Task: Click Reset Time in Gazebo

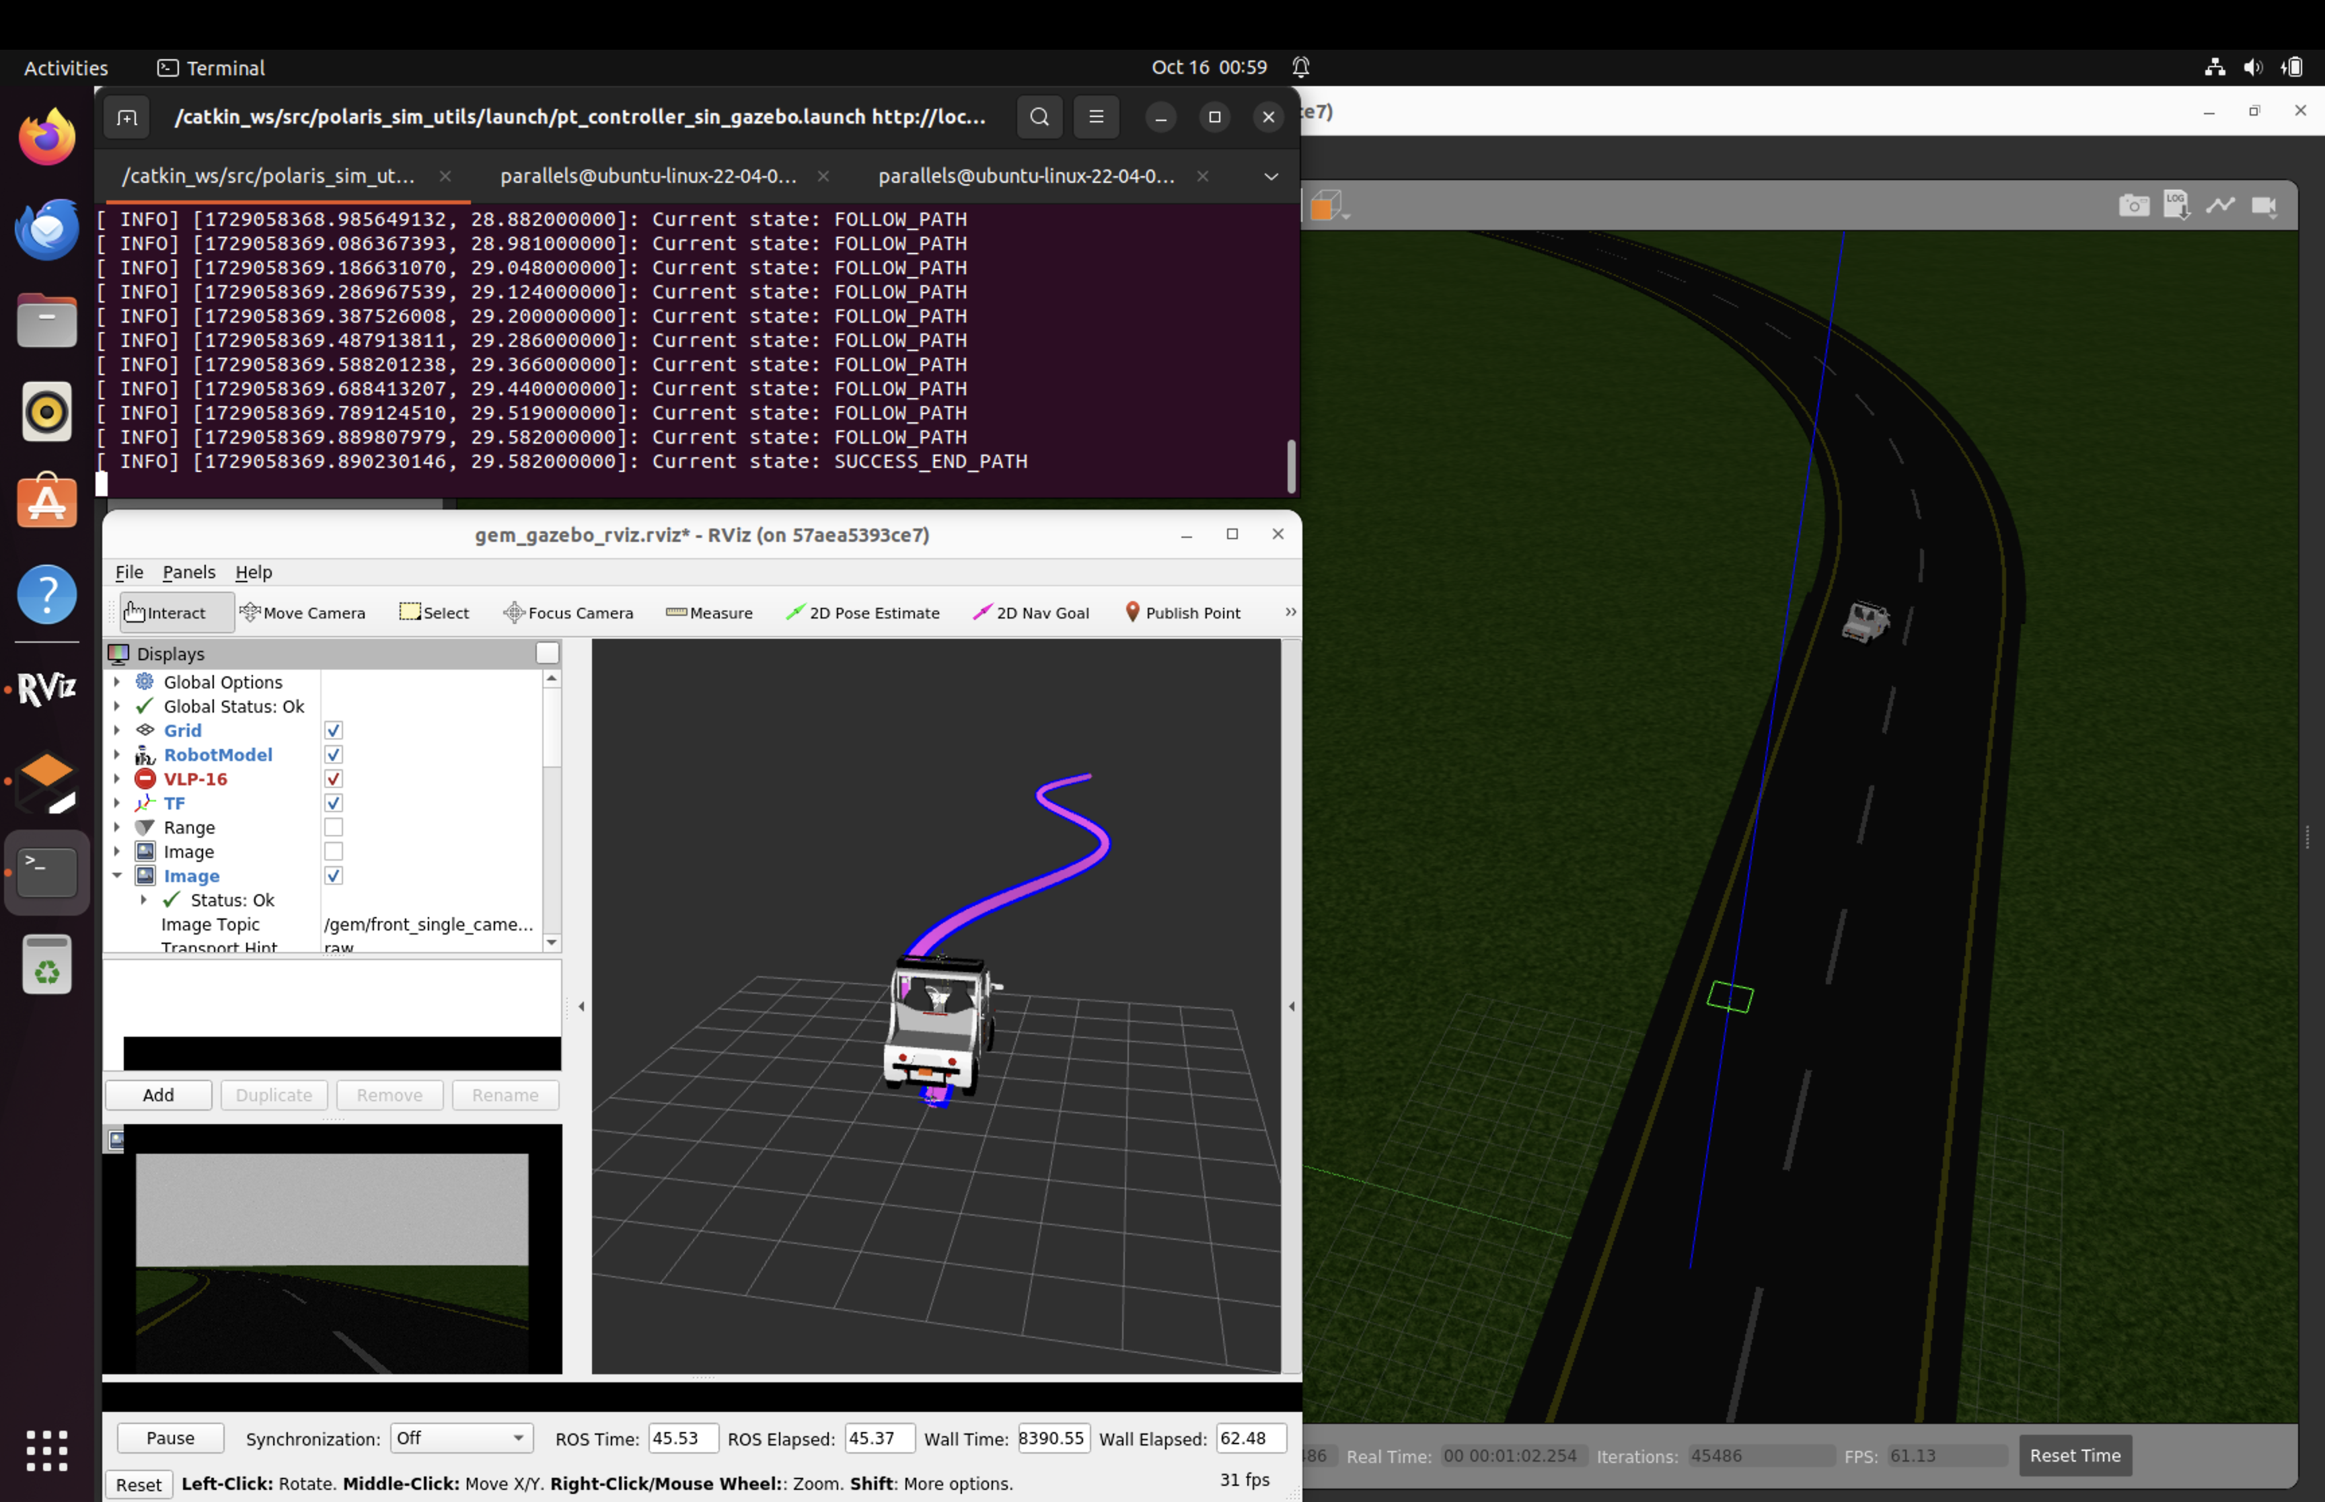Action: pos(2074,1455)
